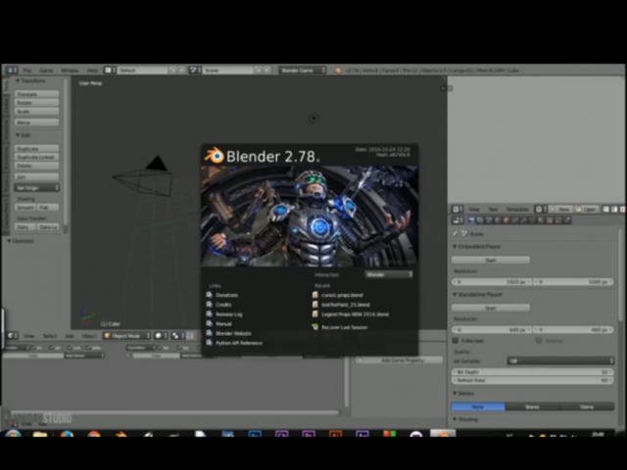Click the Blender Website link icon
Viewport: 627px width, 470px height.
click(209, 333)
